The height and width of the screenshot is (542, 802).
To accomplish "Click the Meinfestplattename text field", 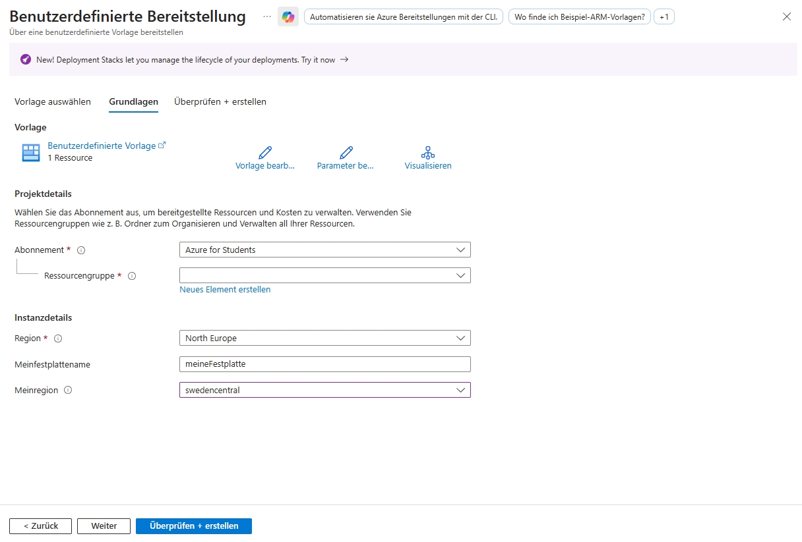I will (324, 364).
